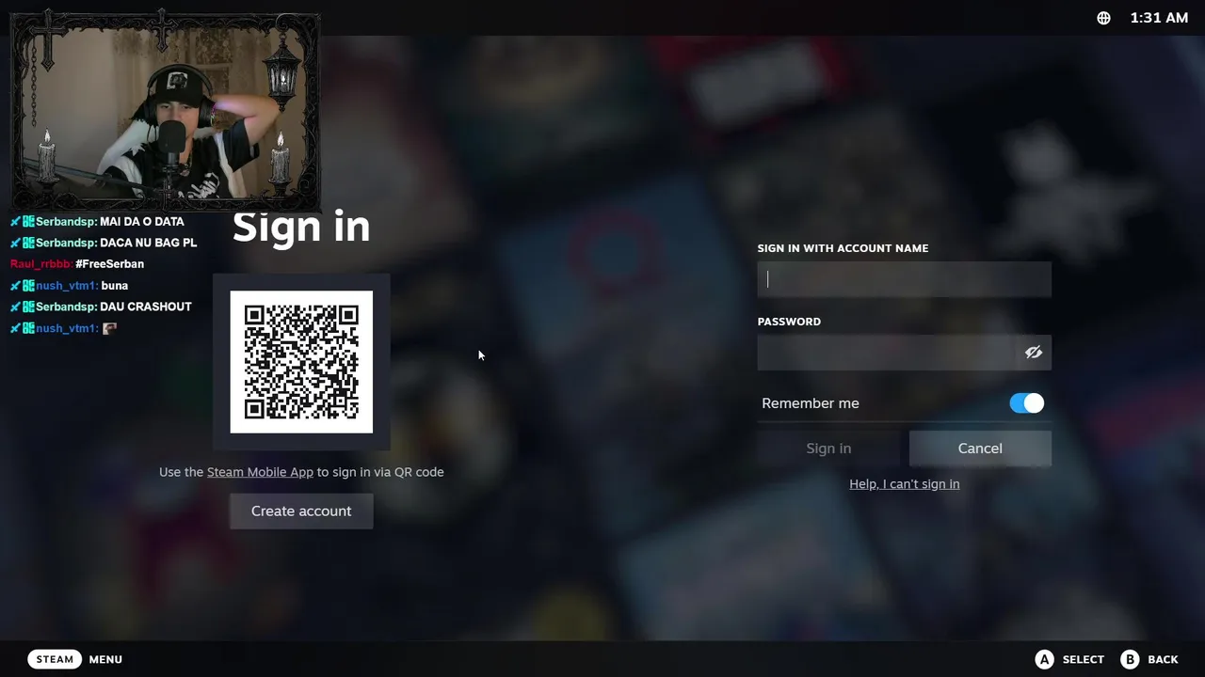Click the B Back button glyph
Image resolution: width=1205 pixels, height=677 pixels.
coord(1130,659)
